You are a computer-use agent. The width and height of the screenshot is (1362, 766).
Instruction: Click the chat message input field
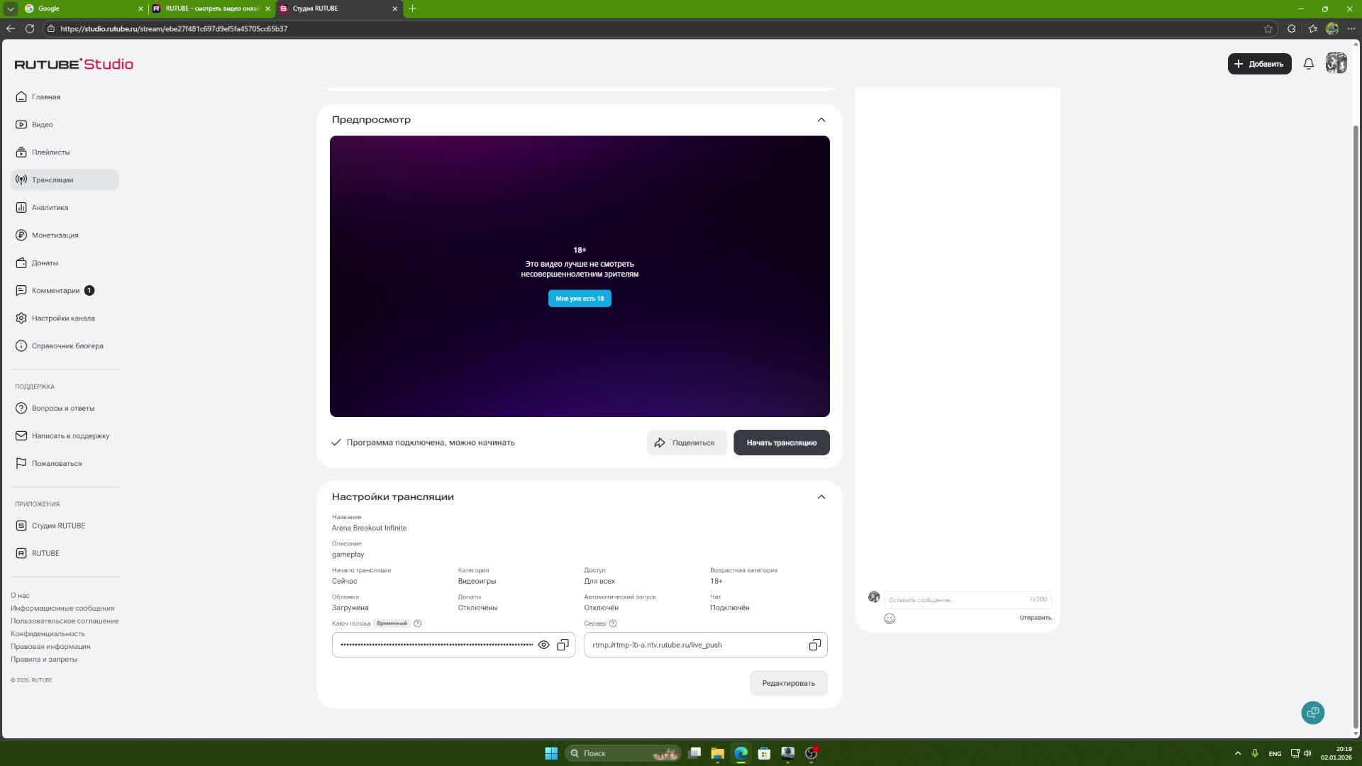coord(954,600)
